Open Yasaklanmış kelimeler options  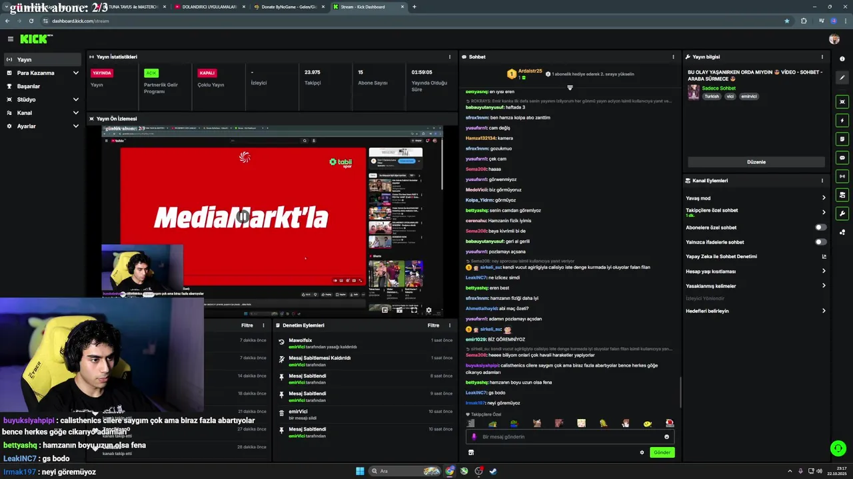pos(824,285)
